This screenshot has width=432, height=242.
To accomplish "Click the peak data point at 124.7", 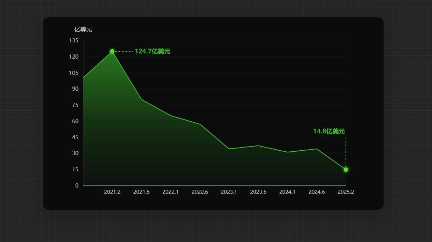I will click(112, 51).
